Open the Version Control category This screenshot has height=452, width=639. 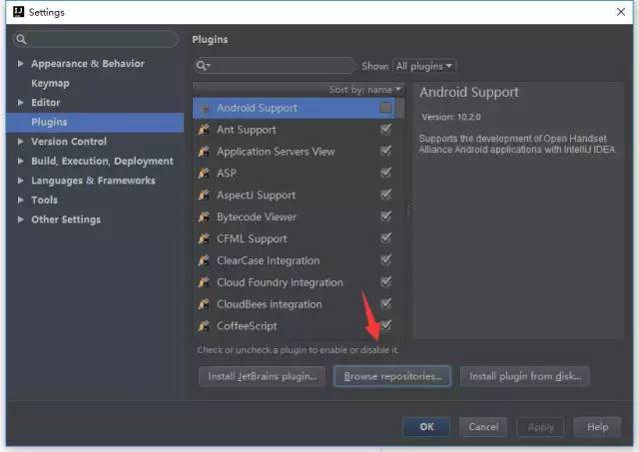point(69,142)
